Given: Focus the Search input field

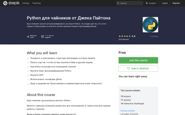Looking at the screenshot, I should (129, 3).
